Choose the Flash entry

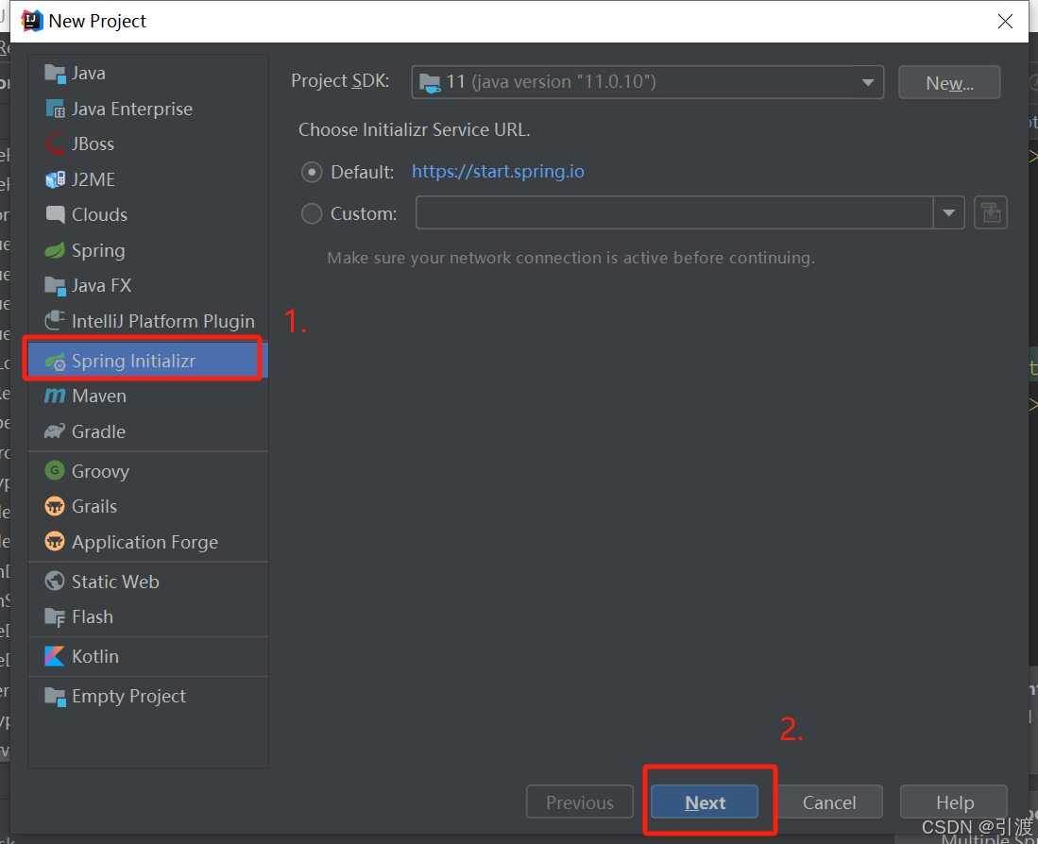92,617
